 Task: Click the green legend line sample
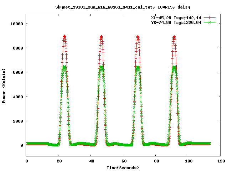point(209,22)
